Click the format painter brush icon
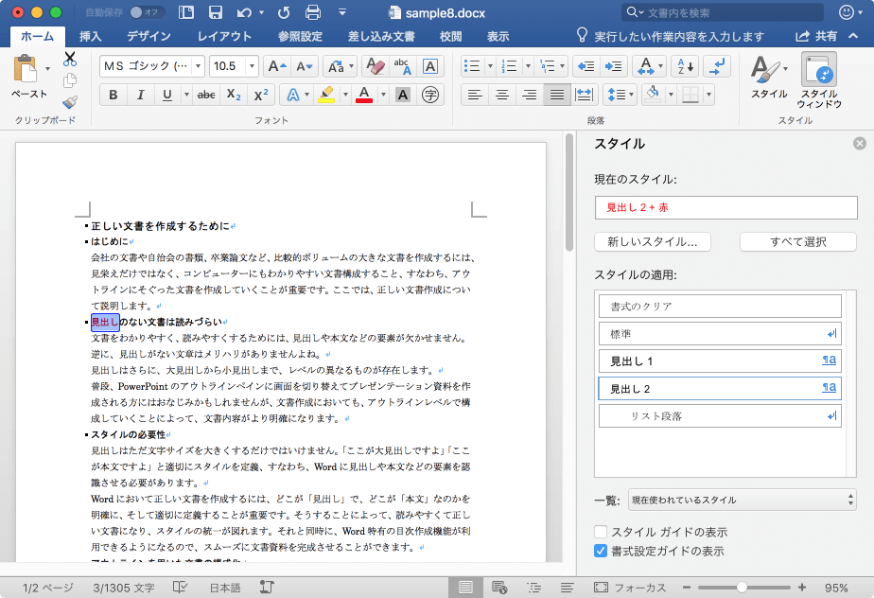The height and width of the screenshot is (598, 874). [70, 103]
